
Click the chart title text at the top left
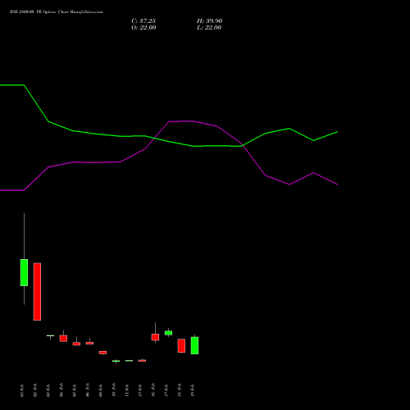[x=57, y=12]
